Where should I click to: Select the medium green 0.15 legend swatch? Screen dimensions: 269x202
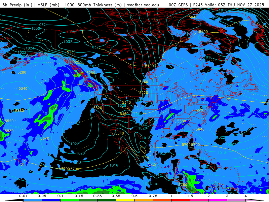coord(88,200)
